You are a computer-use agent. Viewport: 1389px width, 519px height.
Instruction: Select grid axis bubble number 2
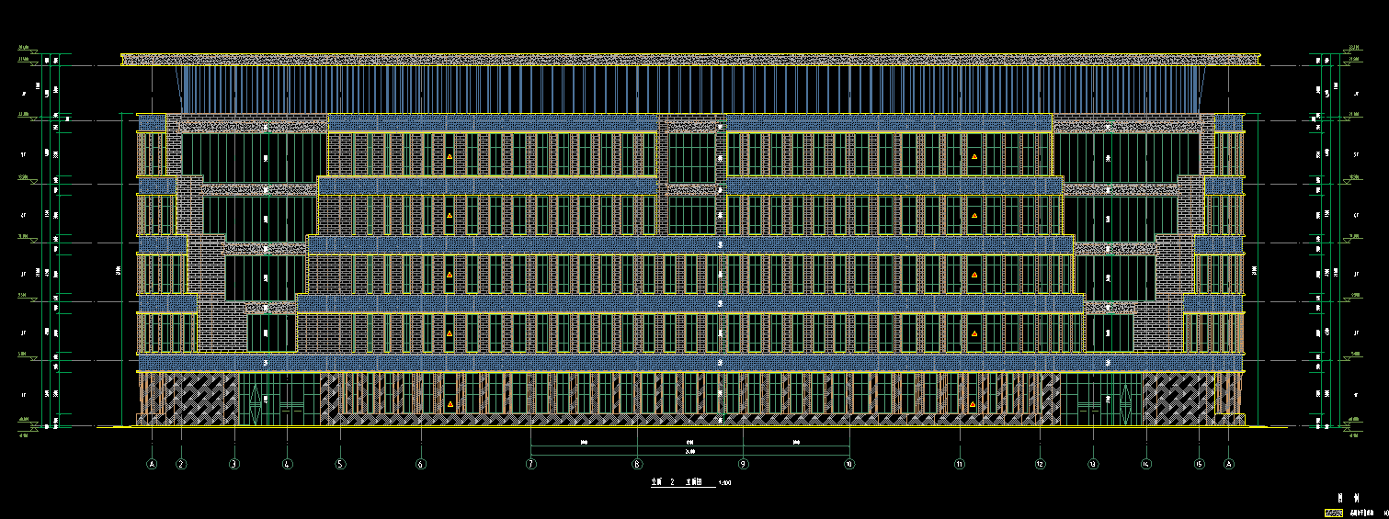[x=181, y=465]
